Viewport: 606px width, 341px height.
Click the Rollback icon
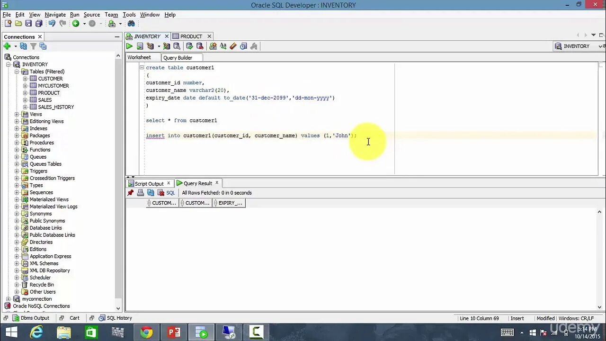(x=200, y=46)
